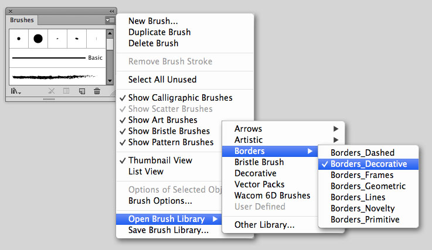Open the Brush Libraries menu icon
Screen dimensions: 432x250
coord(15,91)
